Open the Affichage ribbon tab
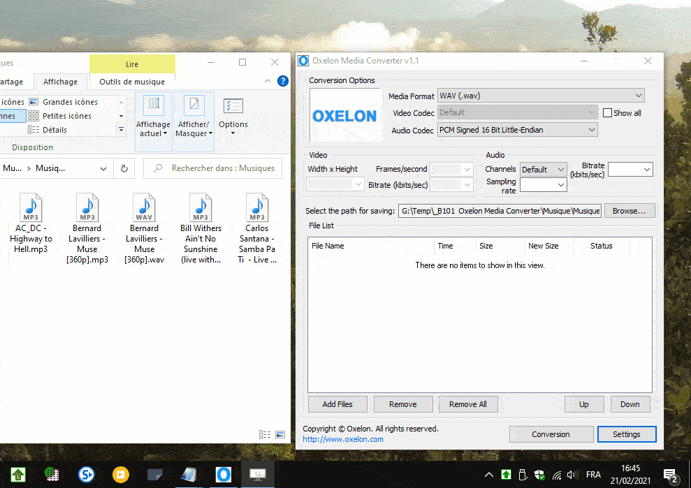The height and width of the screenshot is (488, 691). (x=60, y=82)
